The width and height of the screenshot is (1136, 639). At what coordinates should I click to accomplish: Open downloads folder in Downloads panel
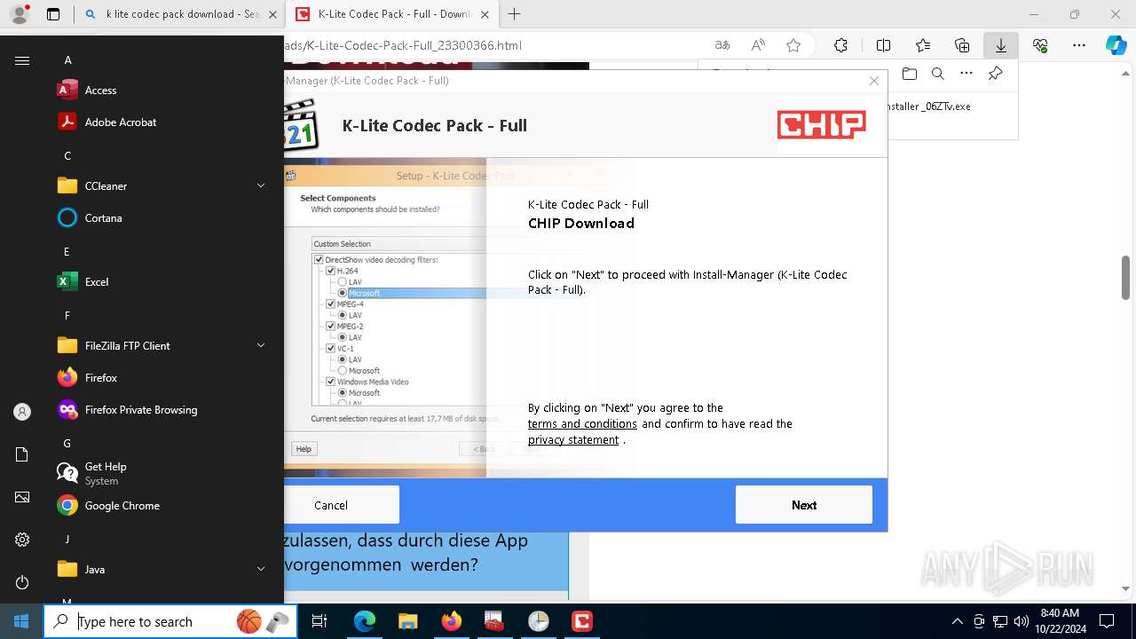(909, 74)
